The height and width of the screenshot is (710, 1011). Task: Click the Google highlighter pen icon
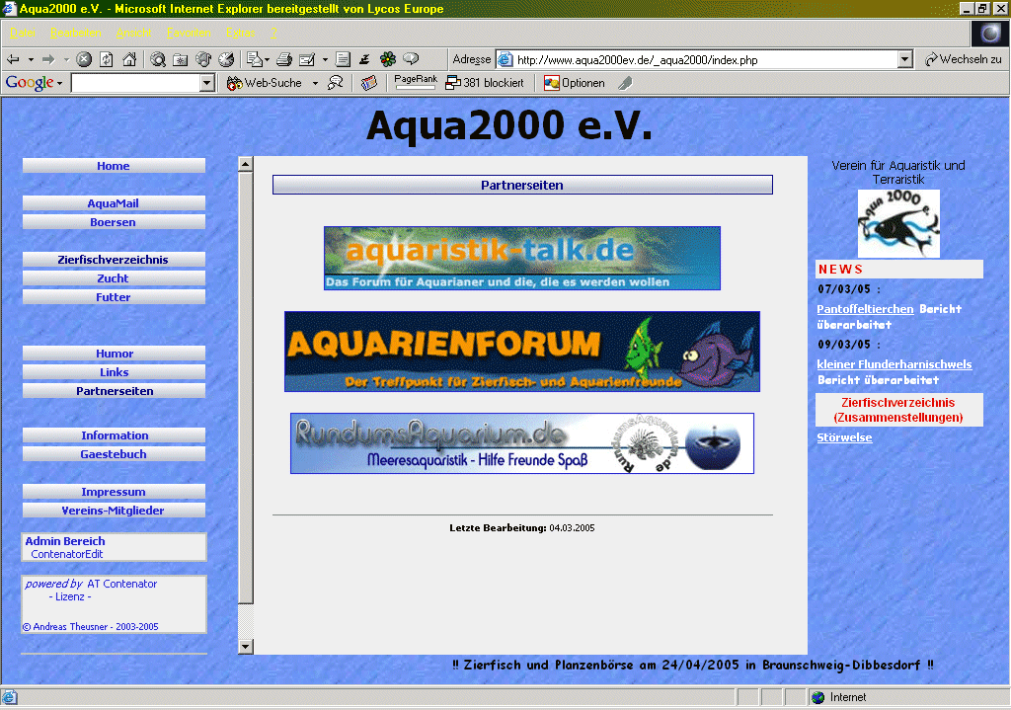[x=625, y=83]
